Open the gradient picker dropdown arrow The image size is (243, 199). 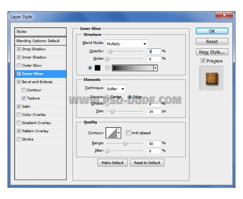pyautogui.click(x=155, y=68)
